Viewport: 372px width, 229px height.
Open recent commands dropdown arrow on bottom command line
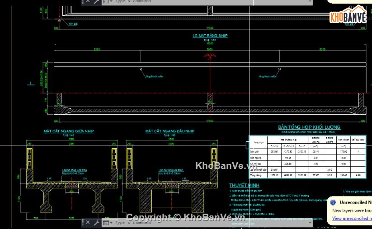[x=111, y=223]
